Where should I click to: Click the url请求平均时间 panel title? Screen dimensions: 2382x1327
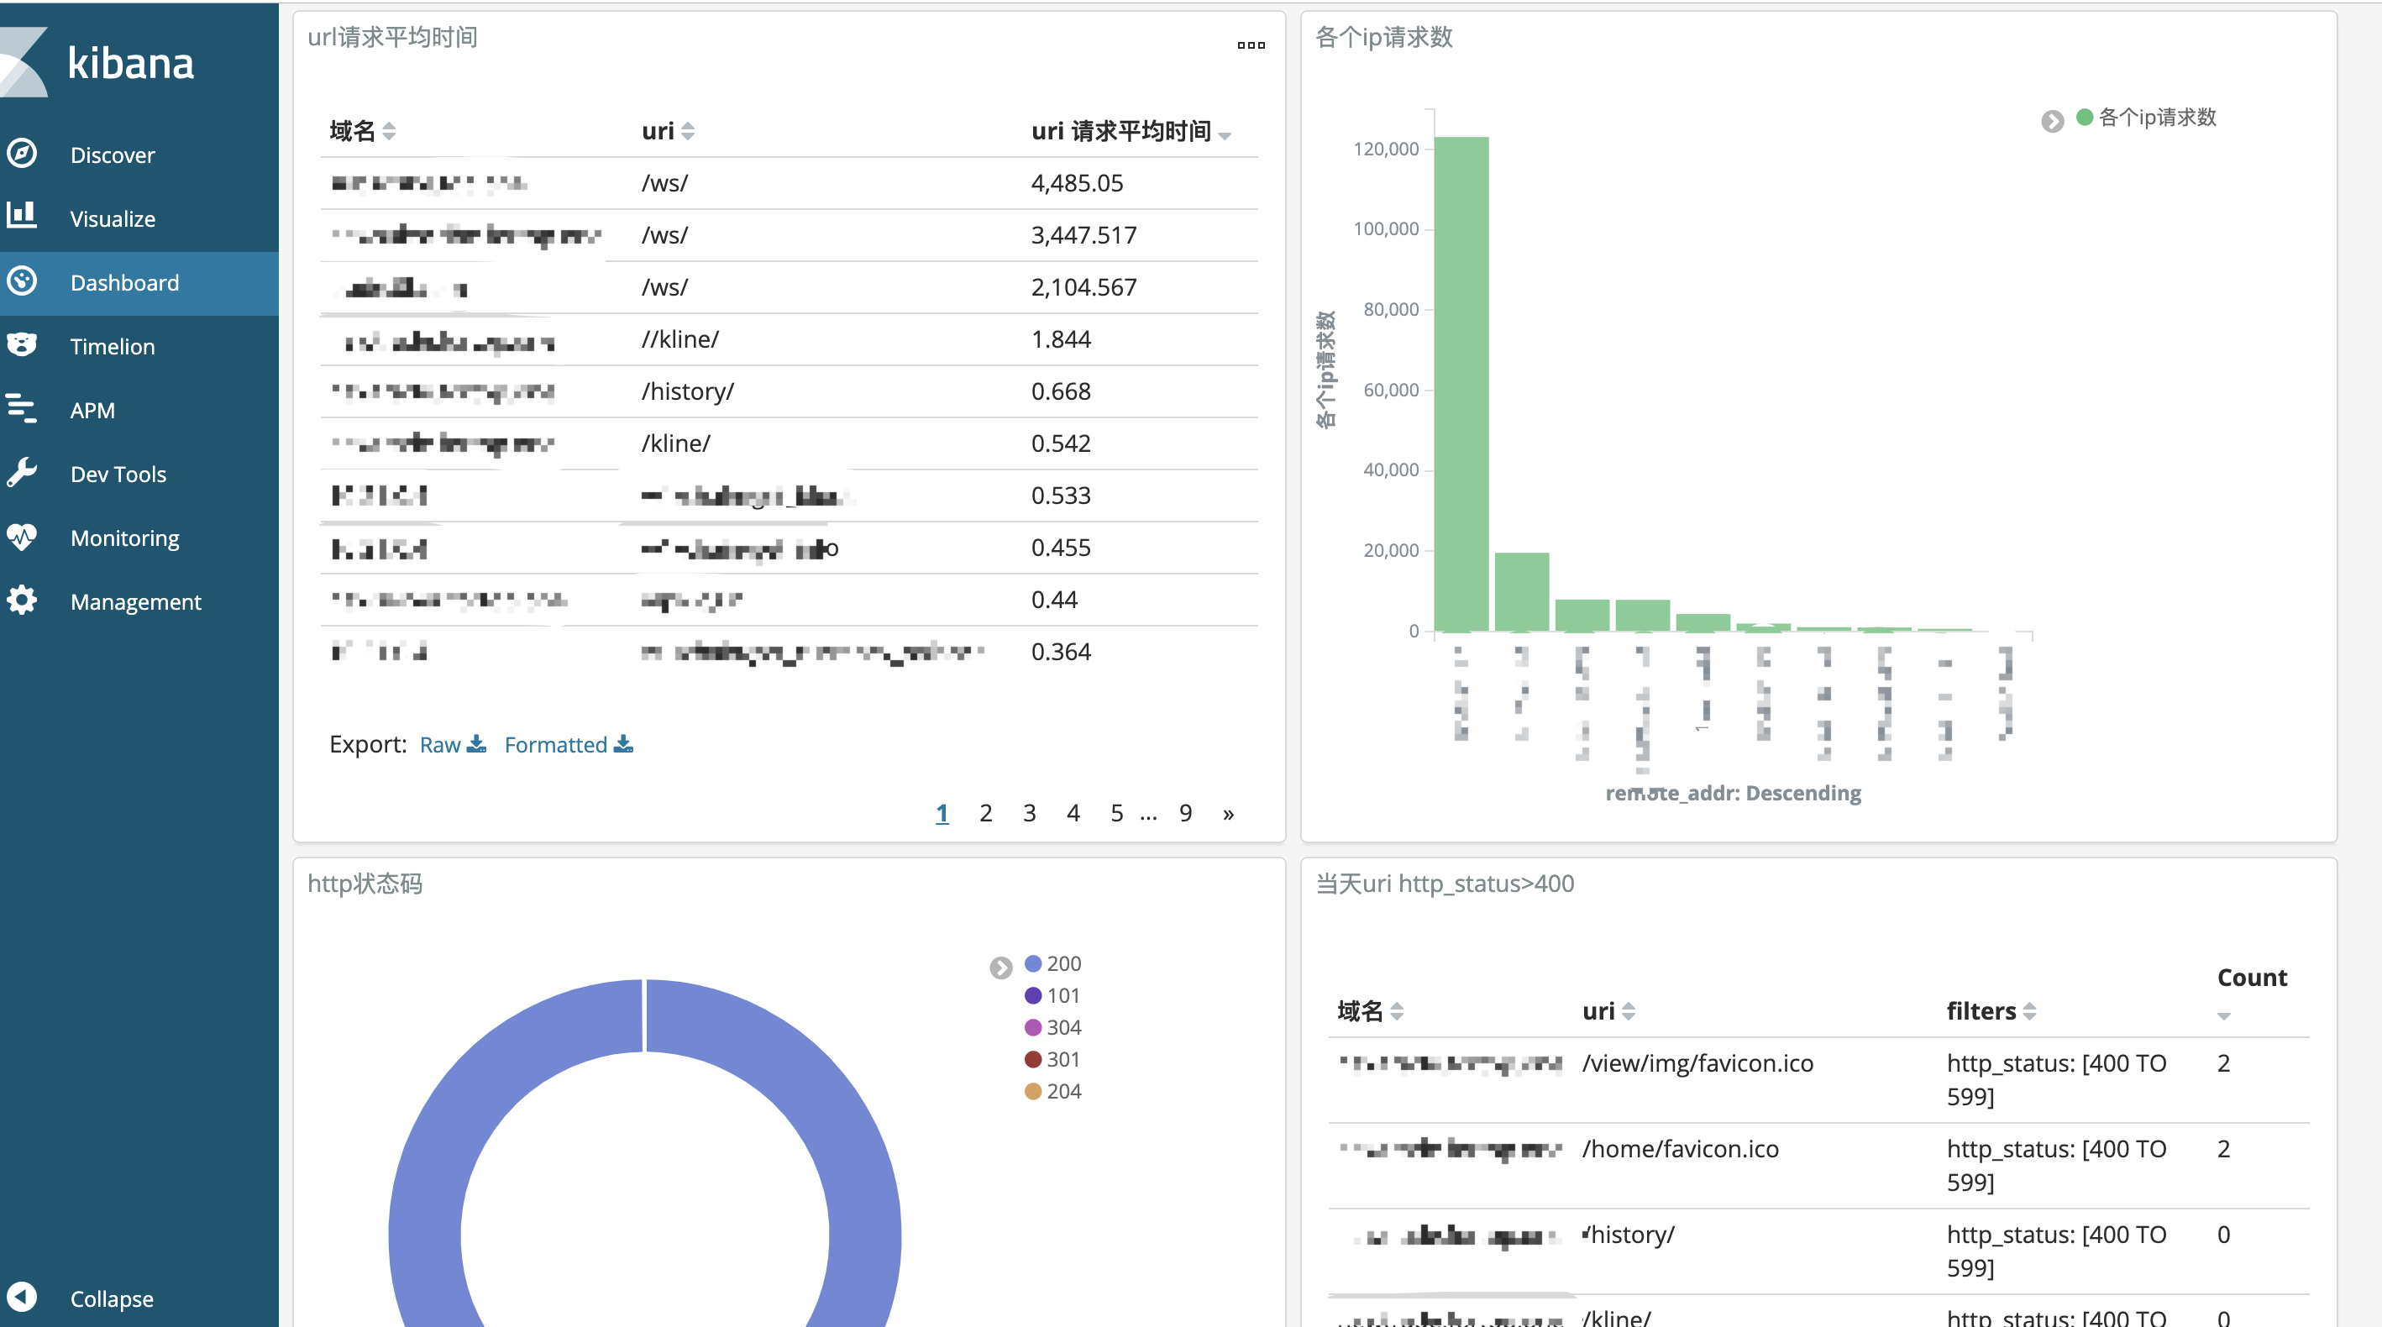(392, 37)
